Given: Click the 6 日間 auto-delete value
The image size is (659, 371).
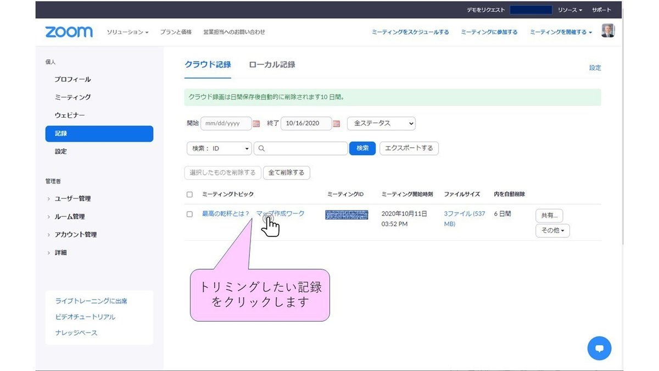Looking at the screenshot, I should click(502, 214).
